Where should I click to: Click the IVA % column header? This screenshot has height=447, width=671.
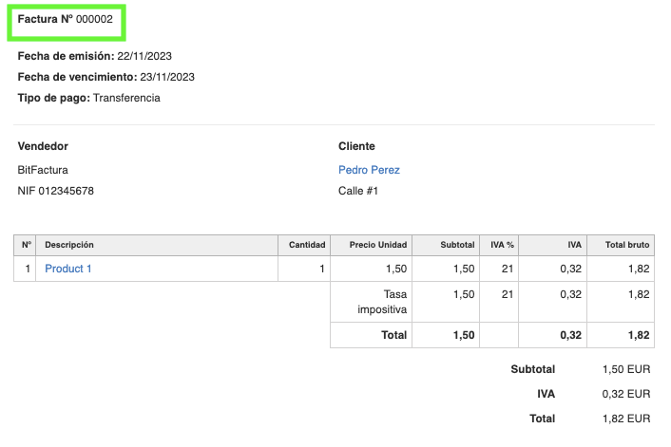coord(502,245)
